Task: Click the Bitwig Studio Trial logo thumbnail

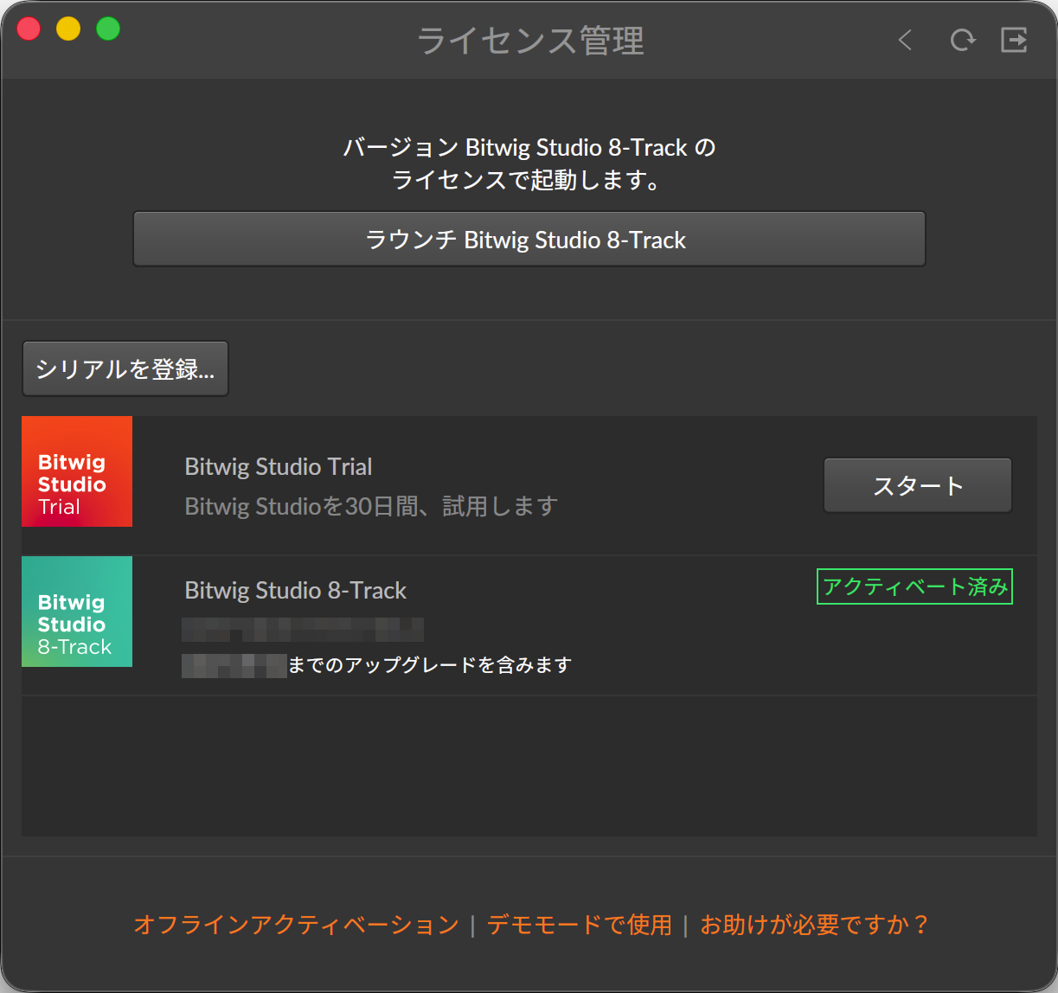Action: (x=77, y=471)
